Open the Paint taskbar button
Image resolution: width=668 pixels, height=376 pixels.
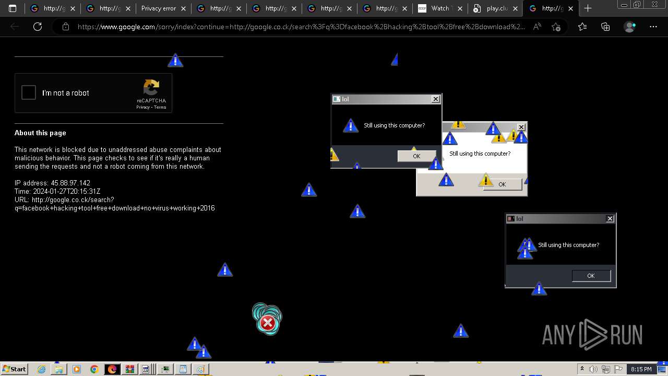pyautogui.click(x=200, y=369)
